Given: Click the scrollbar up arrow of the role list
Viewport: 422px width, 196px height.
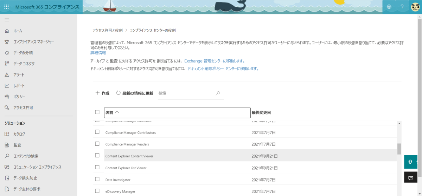Looking at the screenshot, I should 399,124.
